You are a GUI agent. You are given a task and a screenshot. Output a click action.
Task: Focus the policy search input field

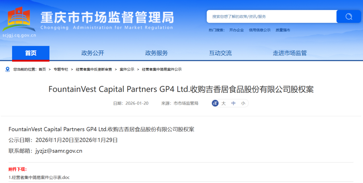pos(272,16)
